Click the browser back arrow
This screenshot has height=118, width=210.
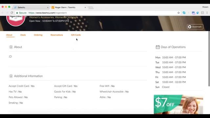click(x=3, y=13)
